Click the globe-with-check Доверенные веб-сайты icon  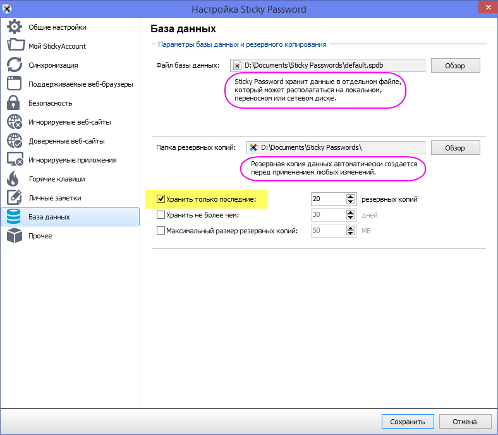(15, 141)
